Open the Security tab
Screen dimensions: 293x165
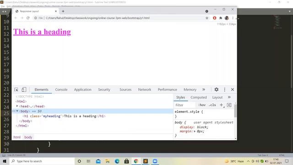[104, 90]
